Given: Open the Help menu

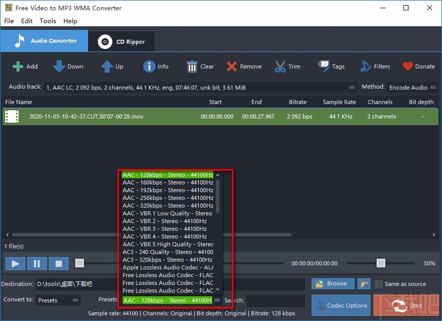Looking at the screenshot, I should [70, 21].
